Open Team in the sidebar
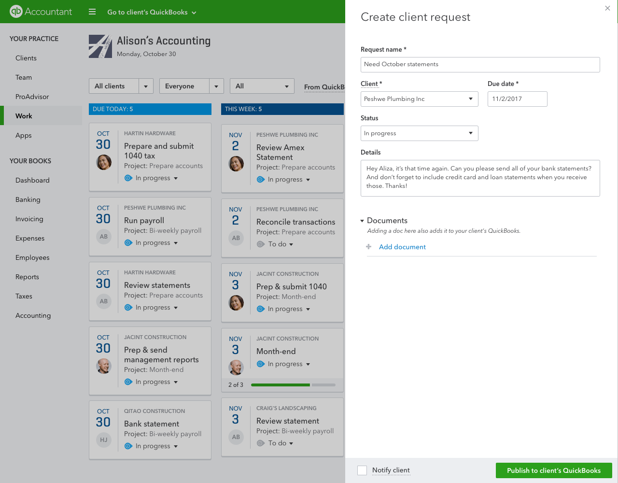618x483 pixels. tap(24, 77)
